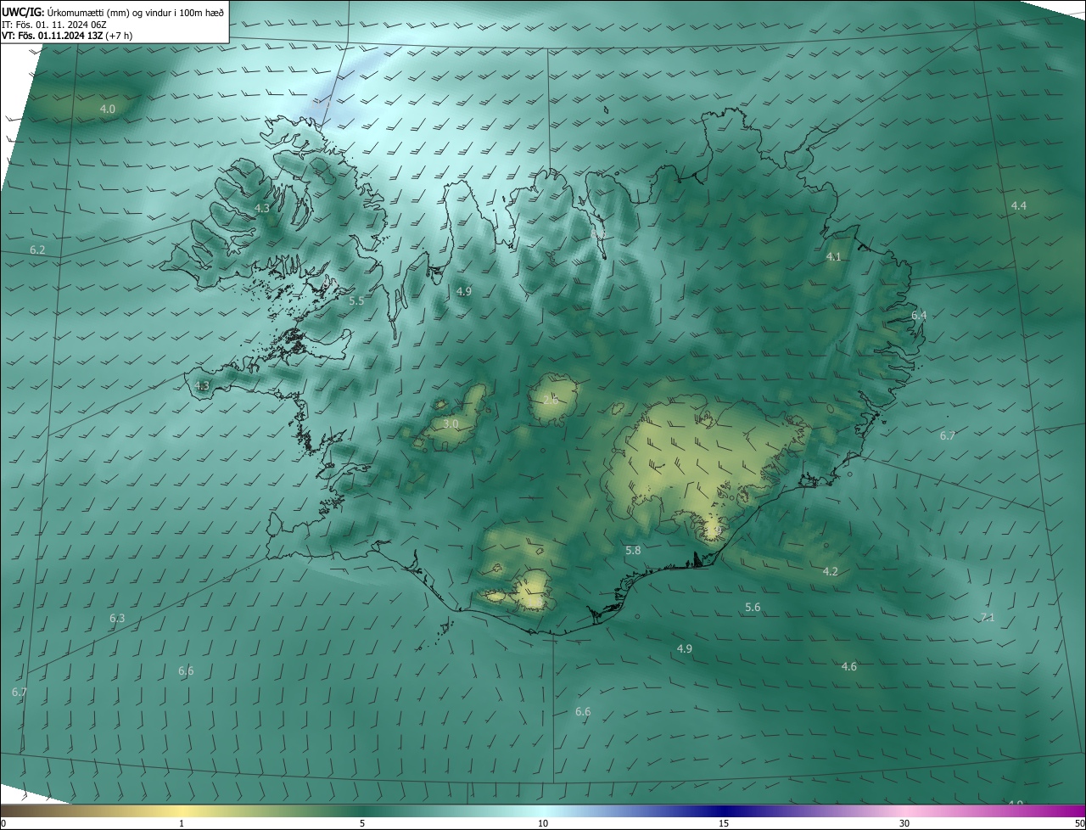Image resolution: width=1086 pixels, height=830 pixels.
Task: Click the colorbar tick label 30
Action: [904, 824]
